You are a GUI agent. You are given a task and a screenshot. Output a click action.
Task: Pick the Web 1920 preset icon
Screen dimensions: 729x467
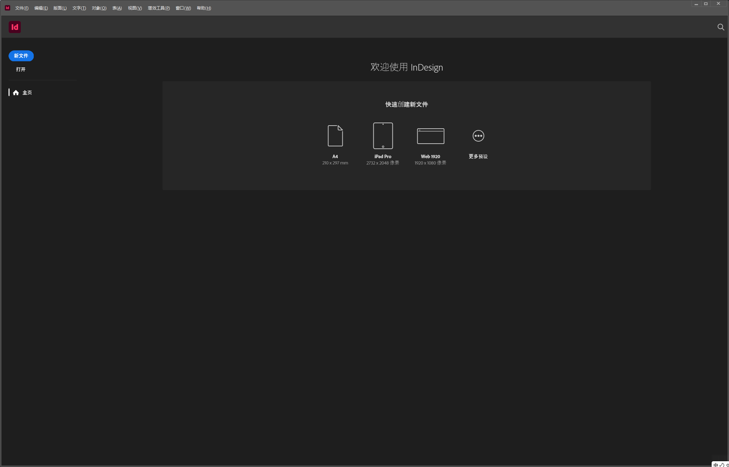[x=431, y=136]
